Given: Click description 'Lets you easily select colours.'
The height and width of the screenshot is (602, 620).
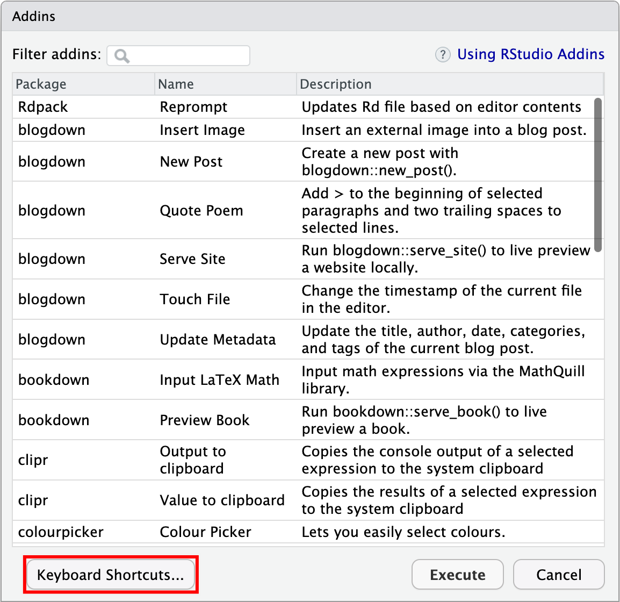Looking at the screenshot, I should (x=403, y=532).
